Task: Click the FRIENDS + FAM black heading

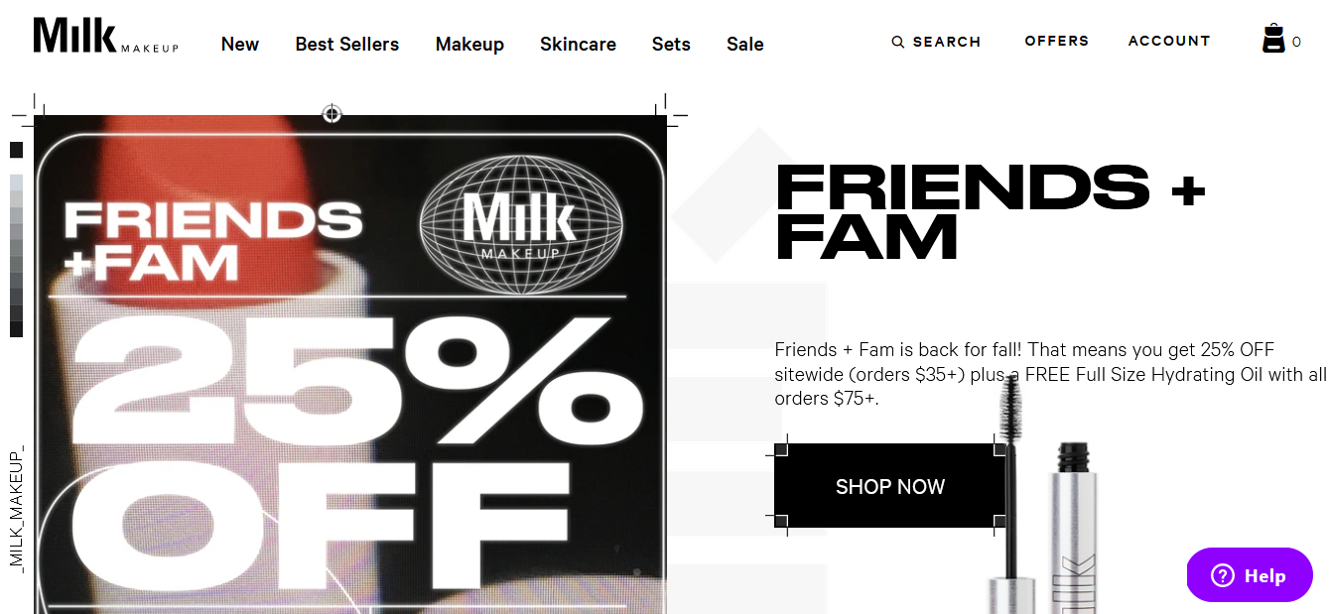Action: [990, 210]
